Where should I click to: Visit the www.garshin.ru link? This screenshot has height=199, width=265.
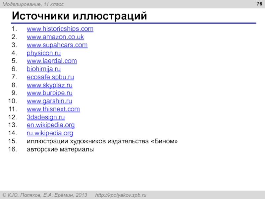[49, 101]
